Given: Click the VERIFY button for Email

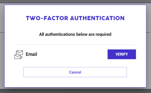Looking at the screenshot, I should [122, 54].
